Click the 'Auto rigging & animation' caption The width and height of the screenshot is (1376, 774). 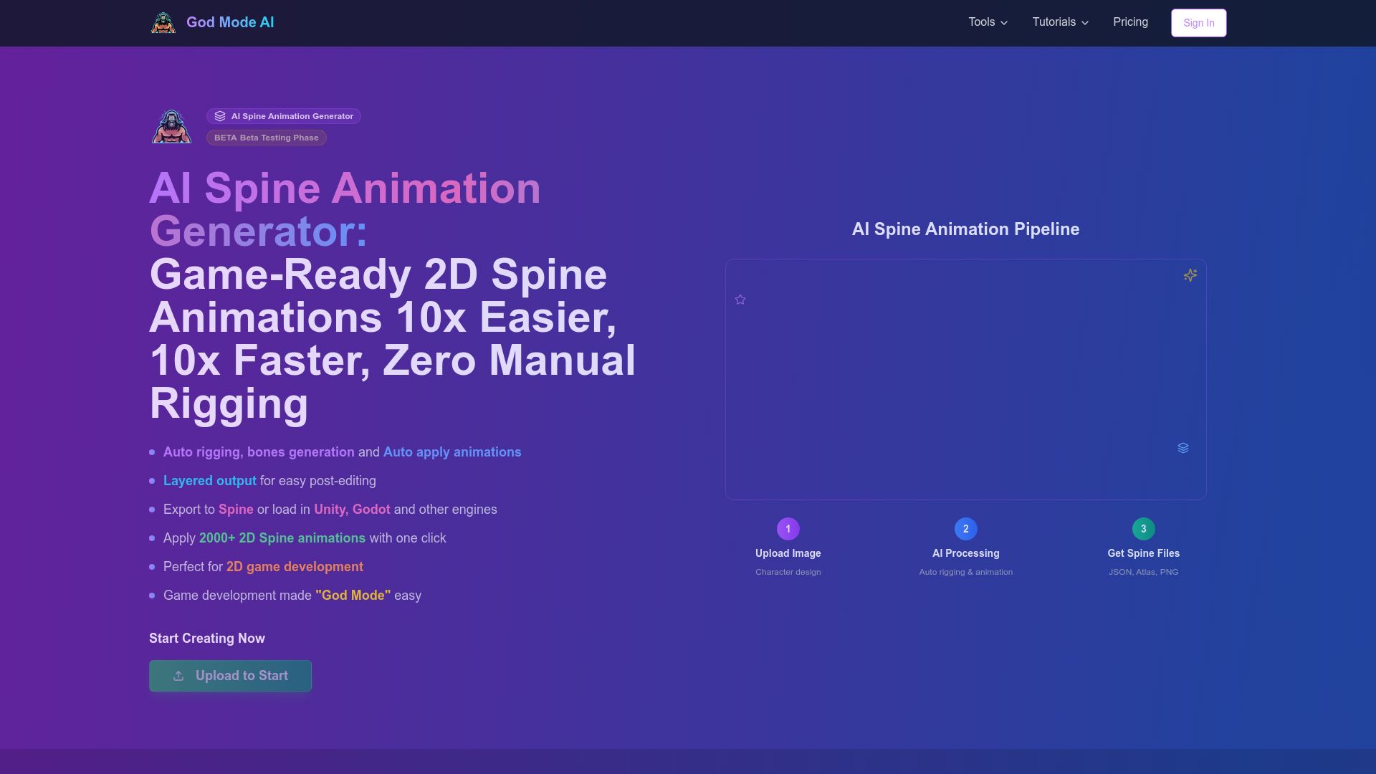click(x=966, y=572)
